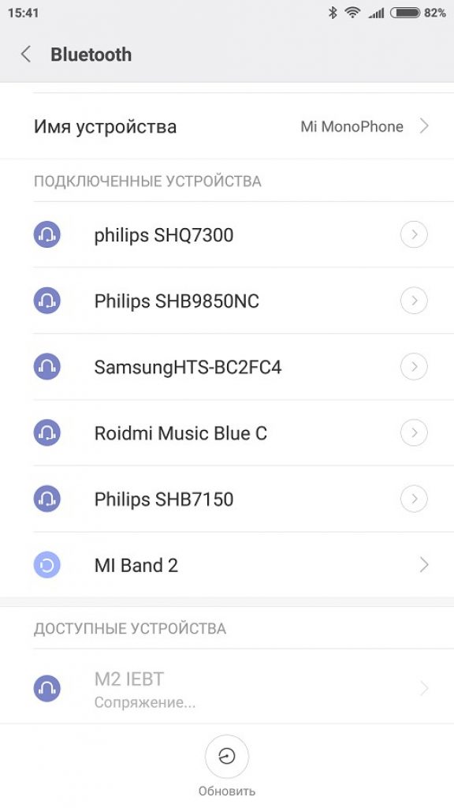
Task: Go back using the arrow beside Bluetooth
Action: [26, 54]
